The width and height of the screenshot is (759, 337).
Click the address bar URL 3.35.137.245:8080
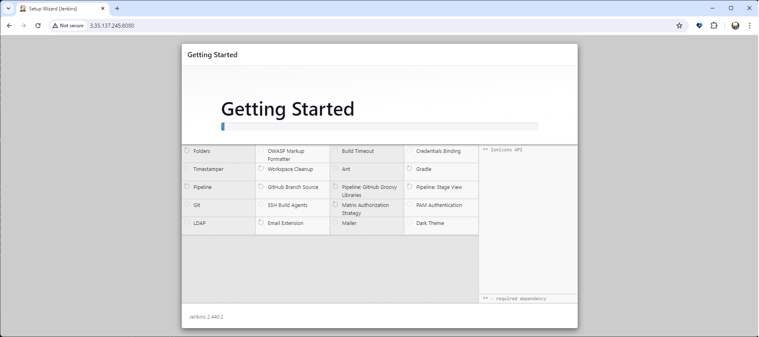(112, 26)
